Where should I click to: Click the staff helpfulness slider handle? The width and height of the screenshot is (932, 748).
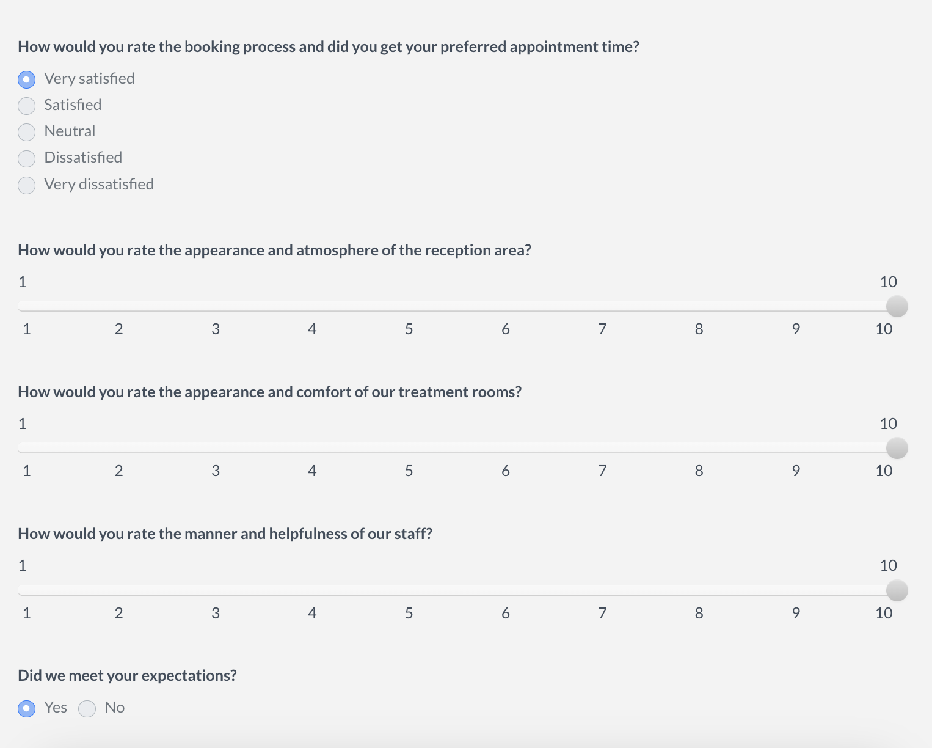[897, 591]
